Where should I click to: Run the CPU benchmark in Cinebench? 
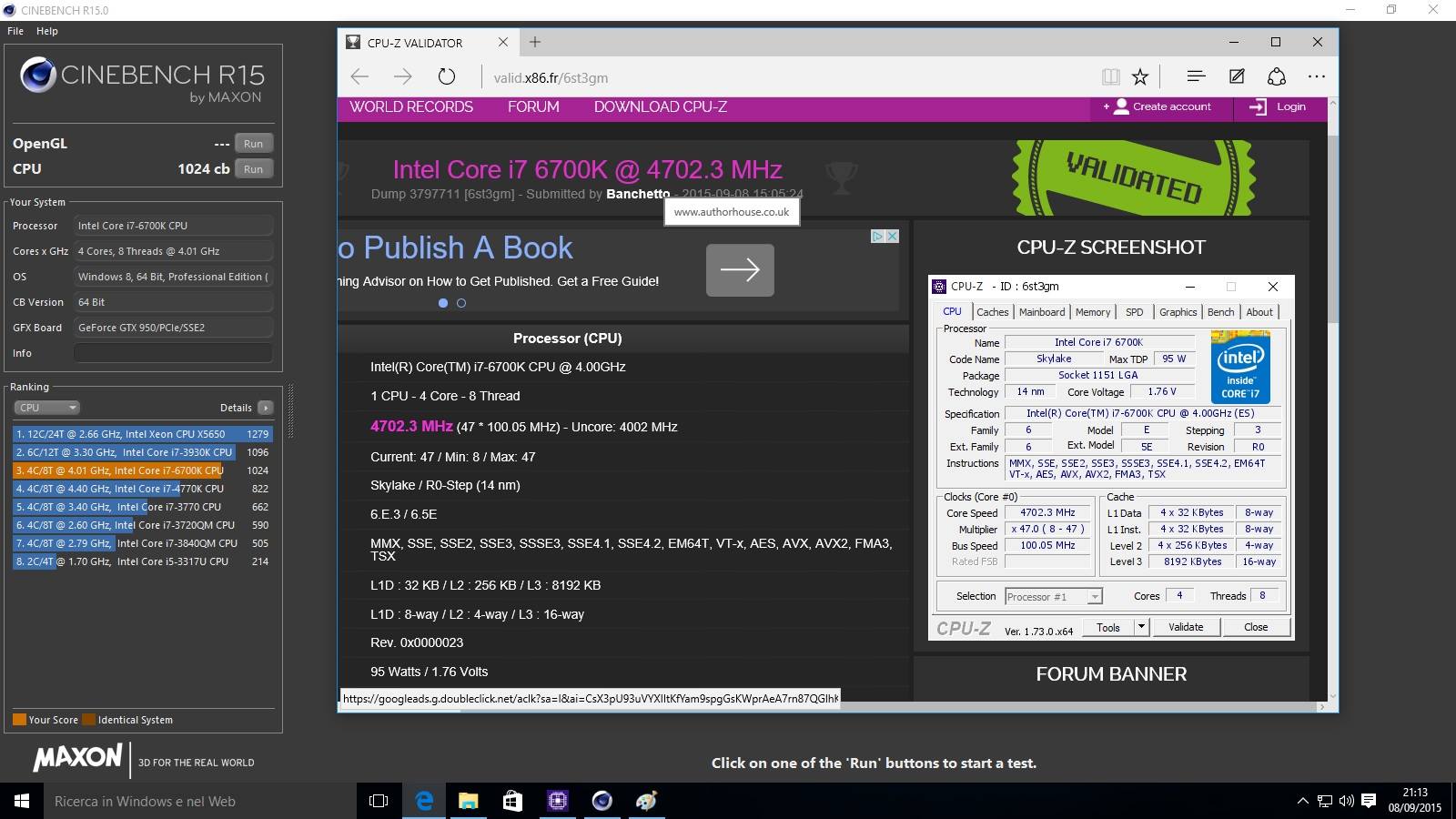[253, 169]
